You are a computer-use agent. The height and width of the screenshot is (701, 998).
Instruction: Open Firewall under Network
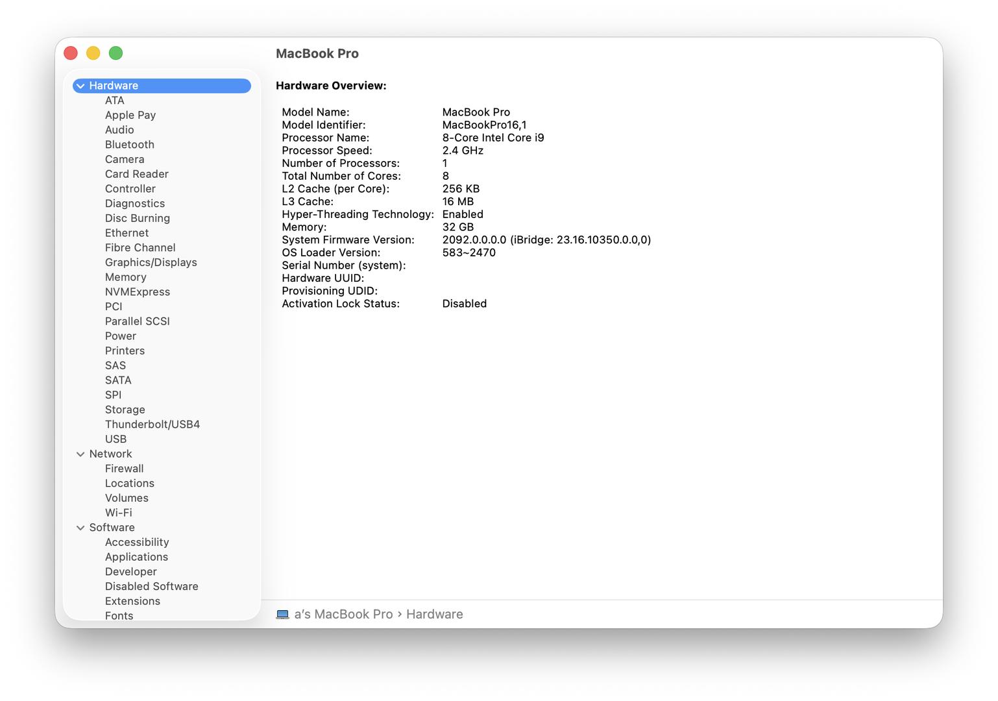(124, 469)
